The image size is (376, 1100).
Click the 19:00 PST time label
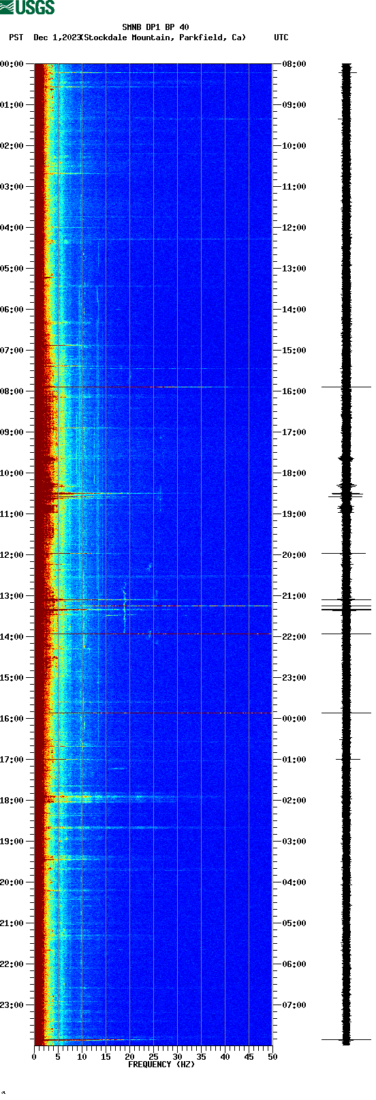click(12, 842)
